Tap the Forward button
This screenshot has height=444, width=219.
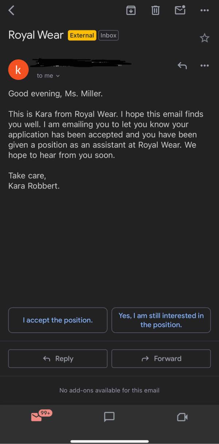(x=161, y=359)
